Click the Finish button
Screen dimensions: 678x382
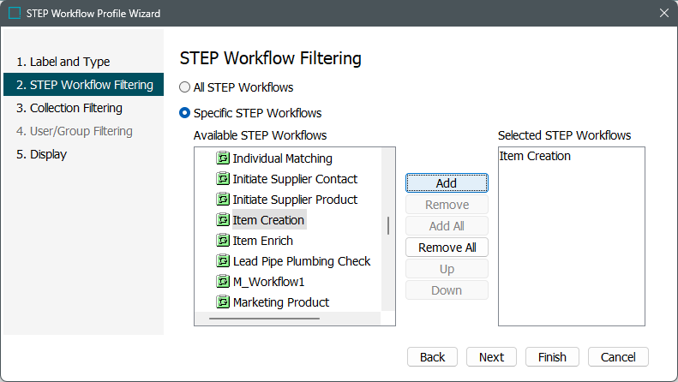tap(552, 357)
